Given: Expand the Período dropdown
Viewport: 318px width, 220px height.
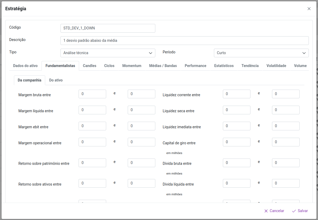Looking at the screenshot, I should click(x=261, y=53).
